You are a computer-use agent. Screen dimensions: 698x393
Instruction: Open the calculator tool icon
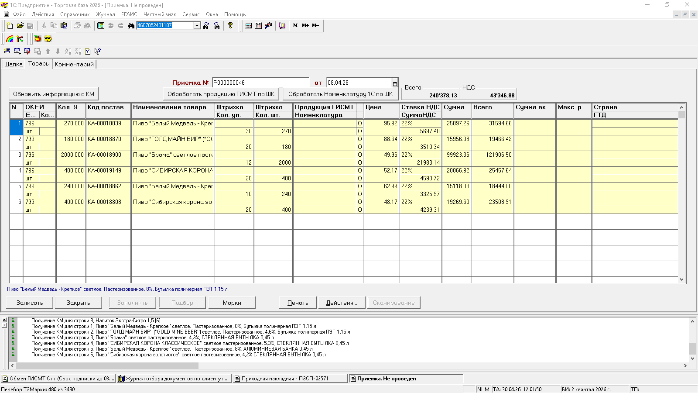[x=248, y=26]
